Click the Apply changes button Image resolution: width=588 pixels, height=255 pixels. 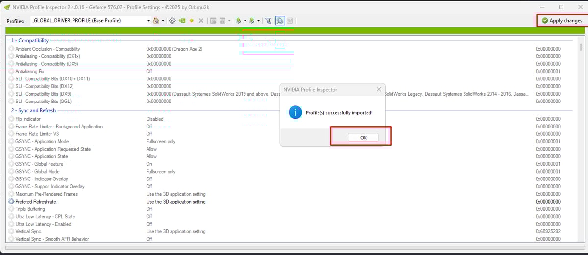coord(562,21)
